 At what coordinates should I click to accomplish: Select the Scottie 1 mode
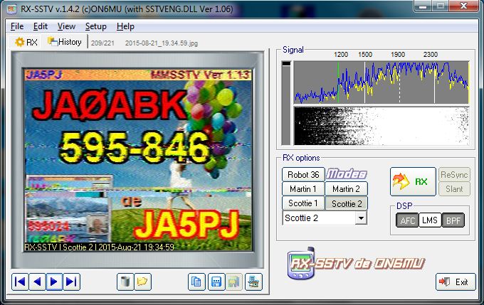303,203
